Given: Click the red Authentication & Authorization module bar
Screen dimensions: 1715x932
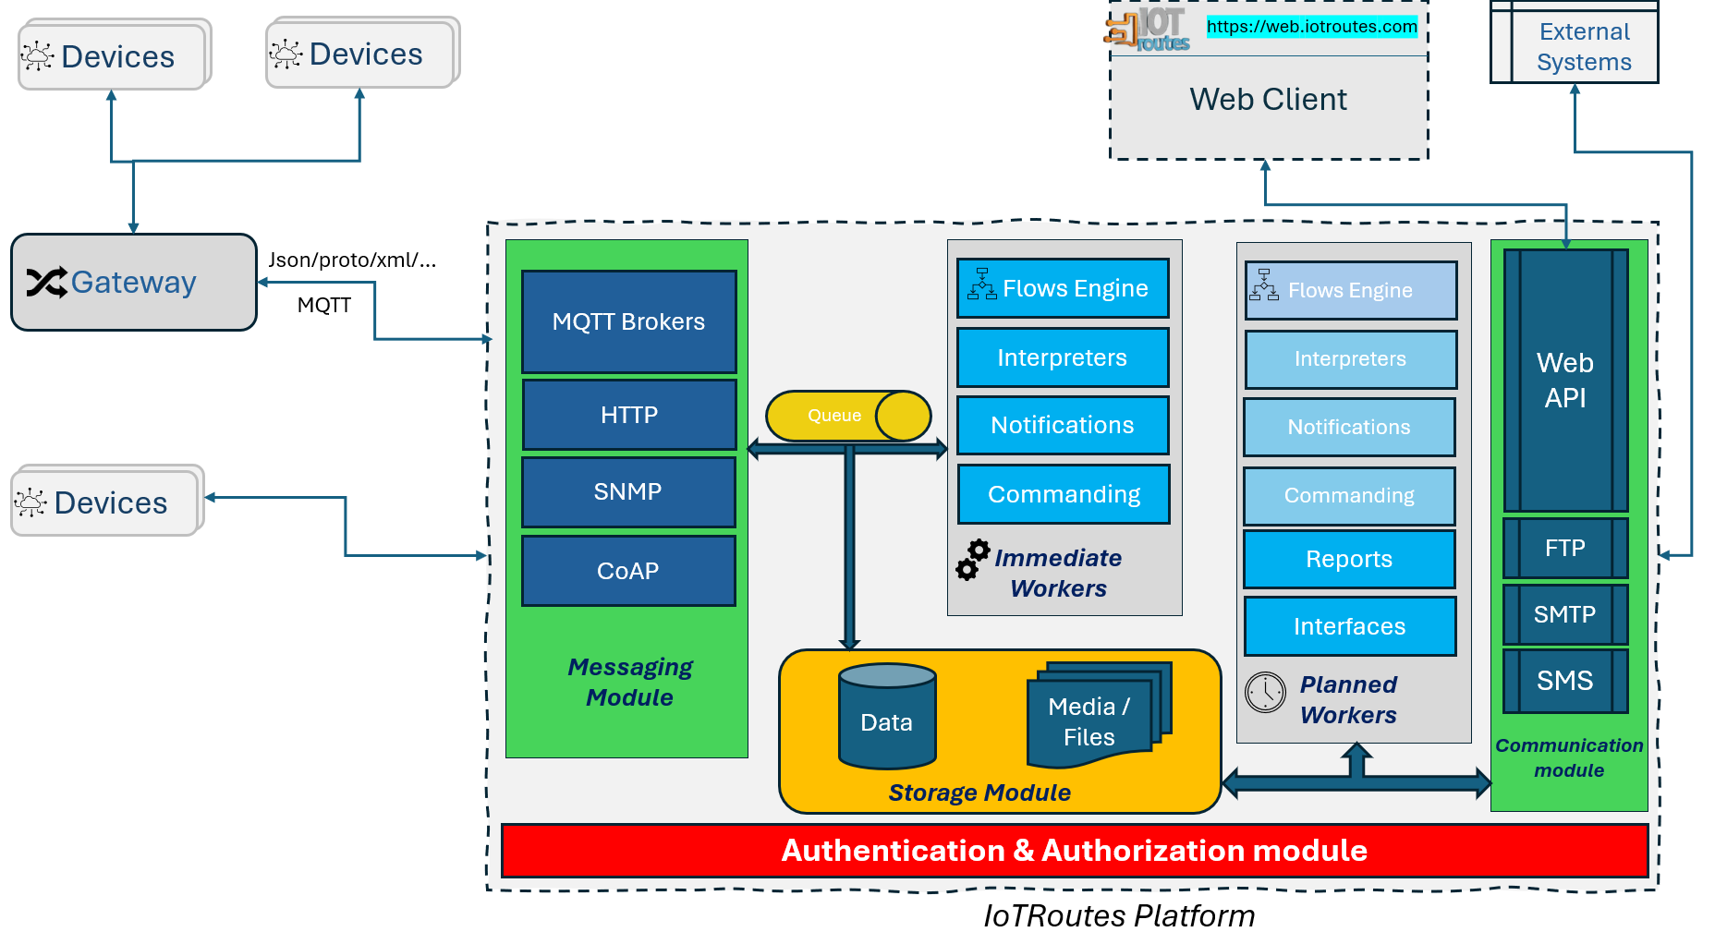Looking at the screenshot, I should pyautogui.click(x=1074, y=850).
